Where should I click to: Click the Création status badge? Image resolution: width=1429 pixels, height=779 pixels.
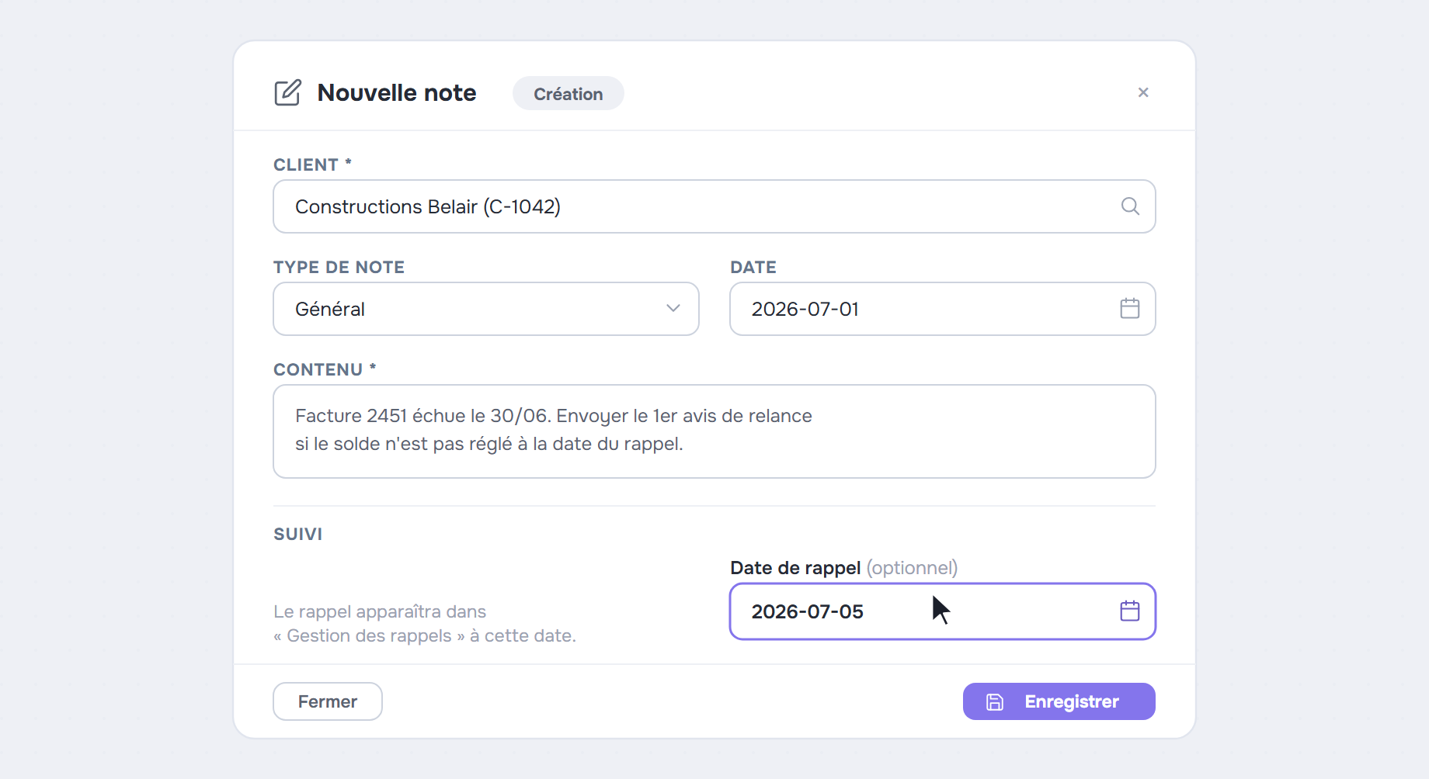coord(568,94)
